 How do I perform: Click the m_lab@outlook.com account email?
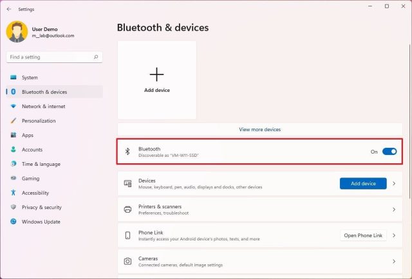53,36
